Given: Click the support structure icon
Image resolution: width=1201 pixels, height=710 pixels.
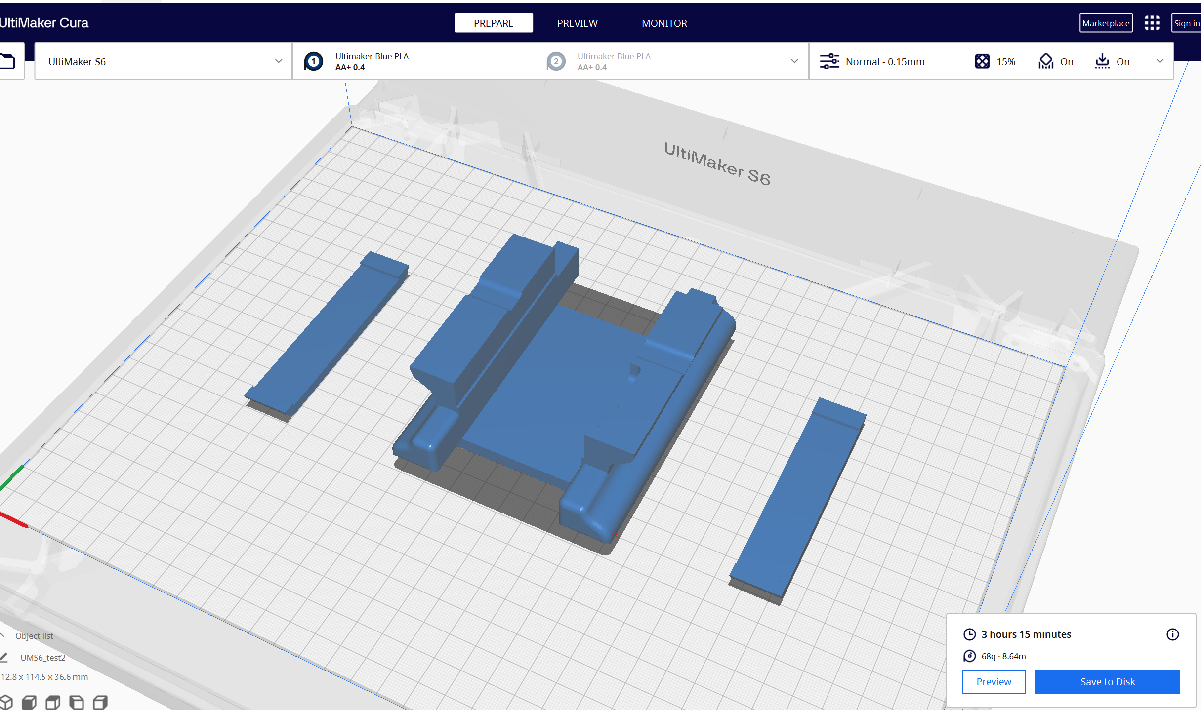Looking at the screenshot, I should pyautogui.click(x=1046, y=61).
